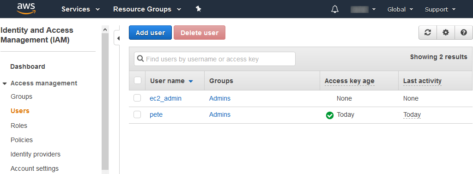Click the sidebar scroll up arrow
Viewport: 473px width, 174px height.
point(105,30)
